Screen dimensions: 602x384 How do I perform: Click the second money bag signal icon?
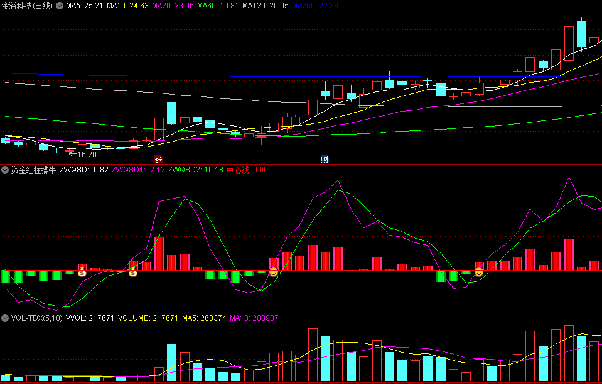click(133, 272)
